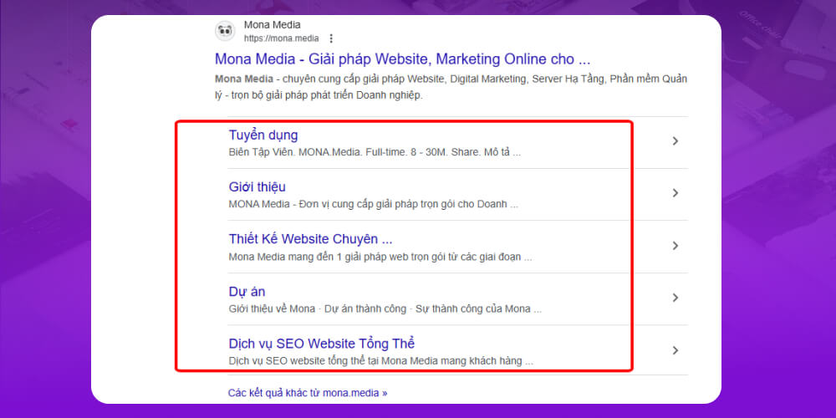Expand the Dịch vụ SEO row chevron
Screen dimensions: 836x418
675,350
